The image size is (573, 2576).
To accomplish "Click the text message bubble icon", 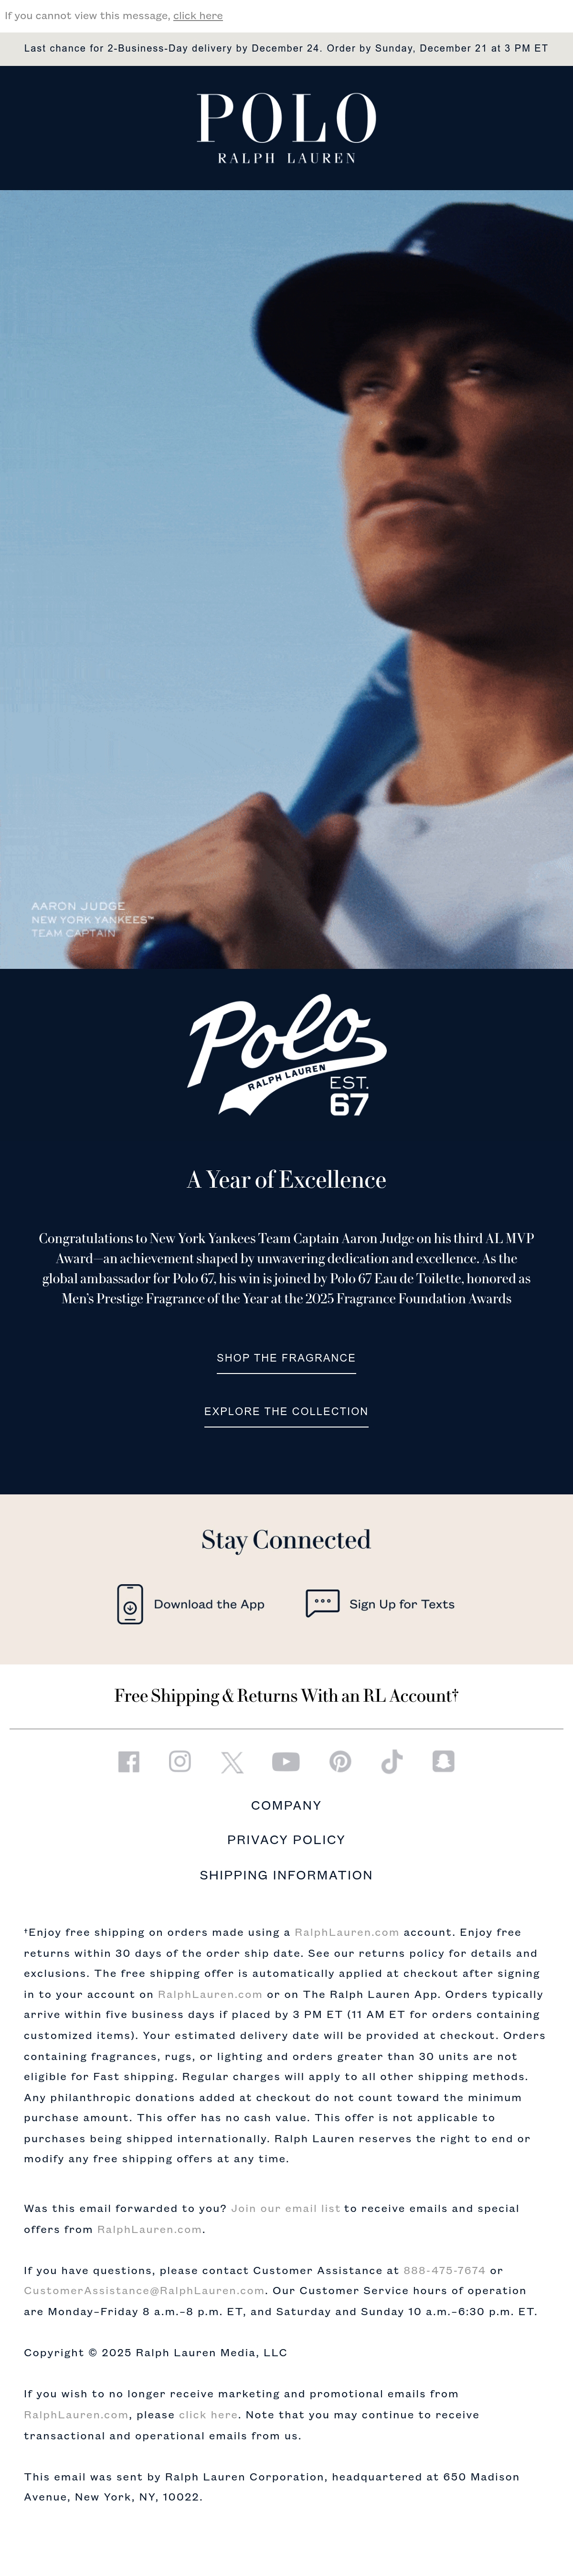I will click(x=322, y=1603).
